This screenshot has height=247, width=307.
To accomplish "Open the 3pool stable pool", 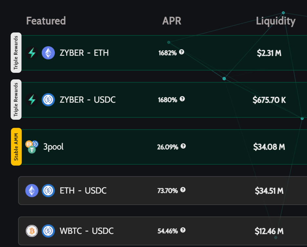I will pos(164,147).
